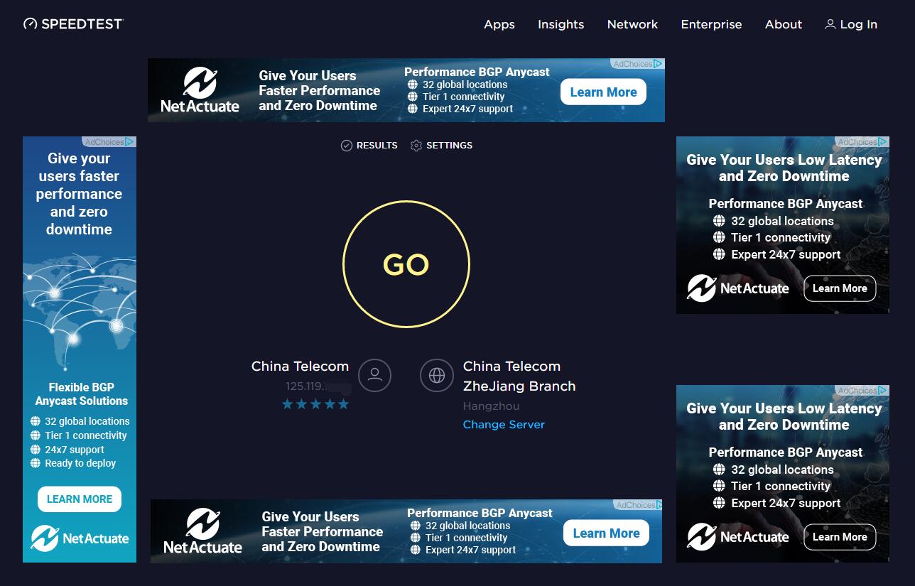The width and height of the screenshot is (915, 586).
Task: Open the Enterprise menu item
Action: pyautogui.click(x=711, y=24)
